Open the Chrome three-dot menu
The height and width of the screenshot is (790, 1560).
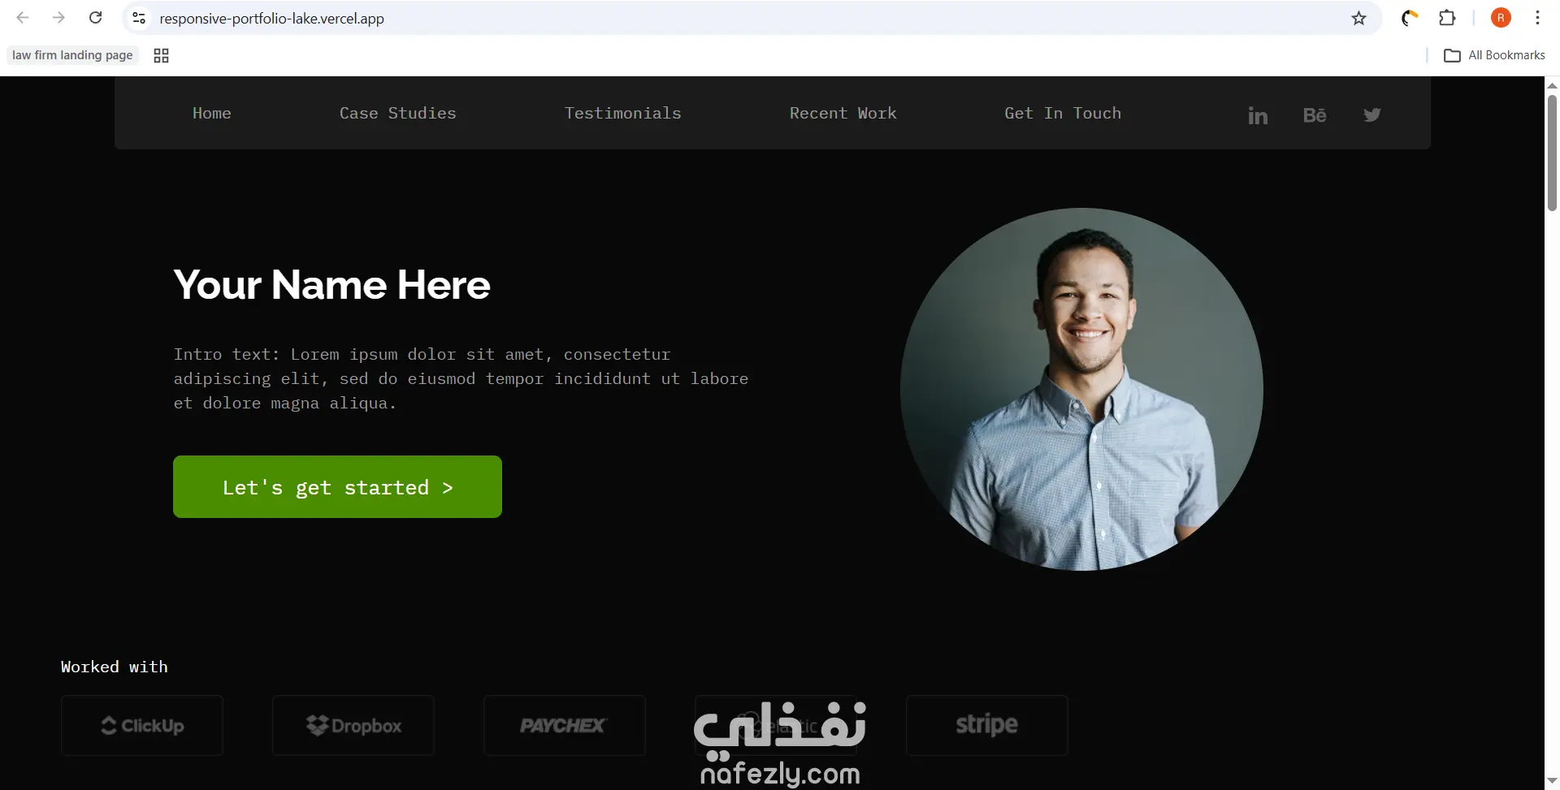pos(1537,18)
